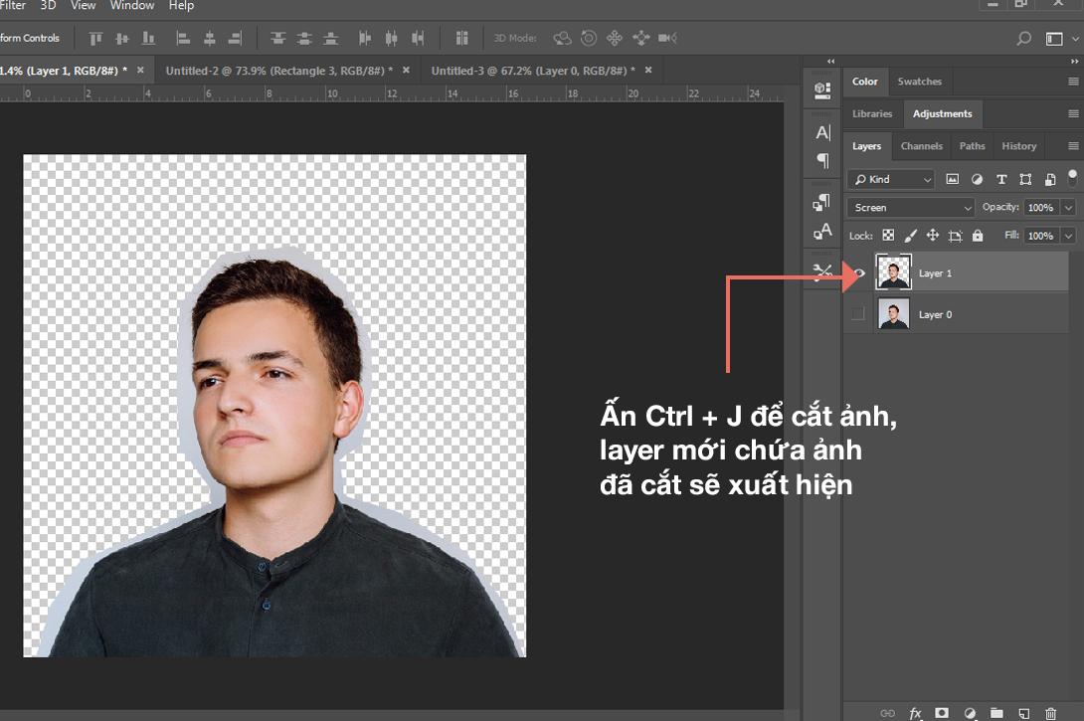
Task: Open the Character panel icon
Action: click(821, 131)
